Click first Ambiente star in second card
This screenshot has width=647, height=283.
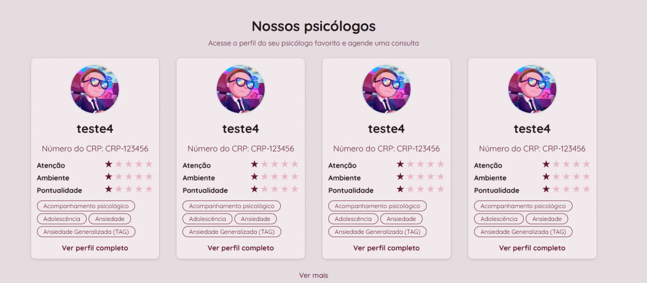point(254,177)
